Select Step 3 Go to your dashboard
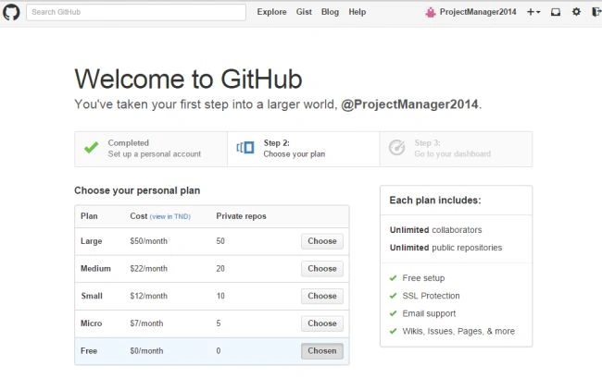Image resolution: width=602 pixels, height=378 pixels. point(456,149)
